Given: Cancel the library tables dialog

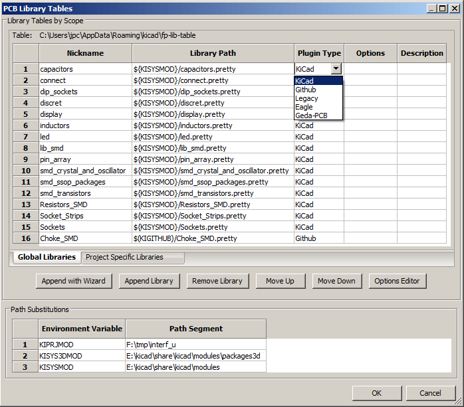Looking at the screenshot, I should pyautogui.click(x=430, y=393).
